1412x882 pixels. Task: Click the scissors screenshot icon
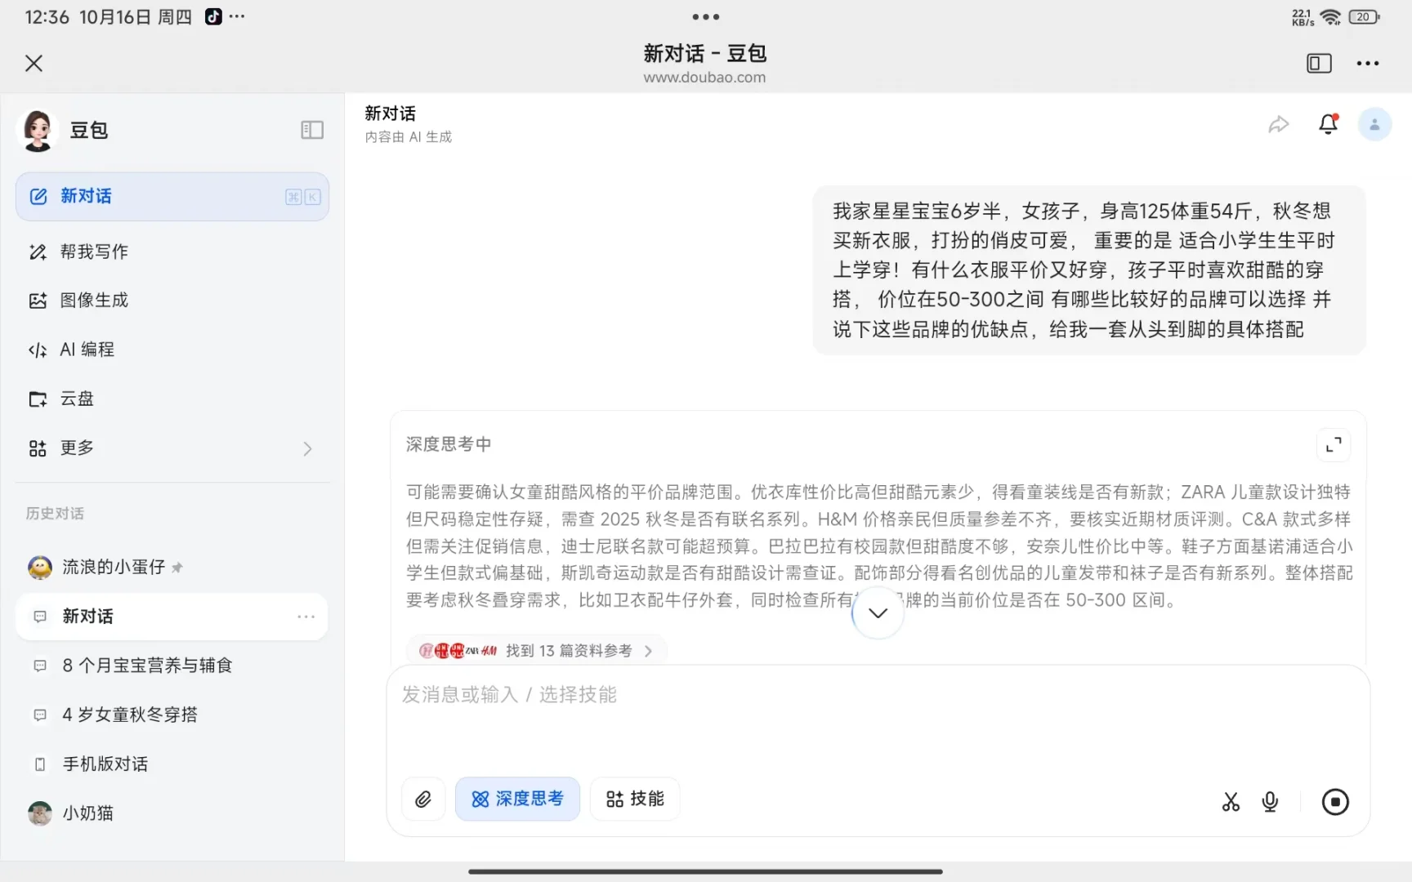pos(1231,802)
